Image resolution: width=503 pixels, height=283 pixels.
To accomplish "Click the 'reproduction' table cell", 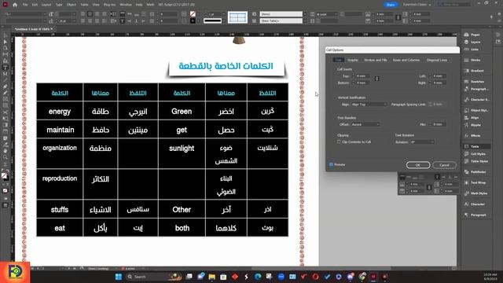I will click(60, 184).
